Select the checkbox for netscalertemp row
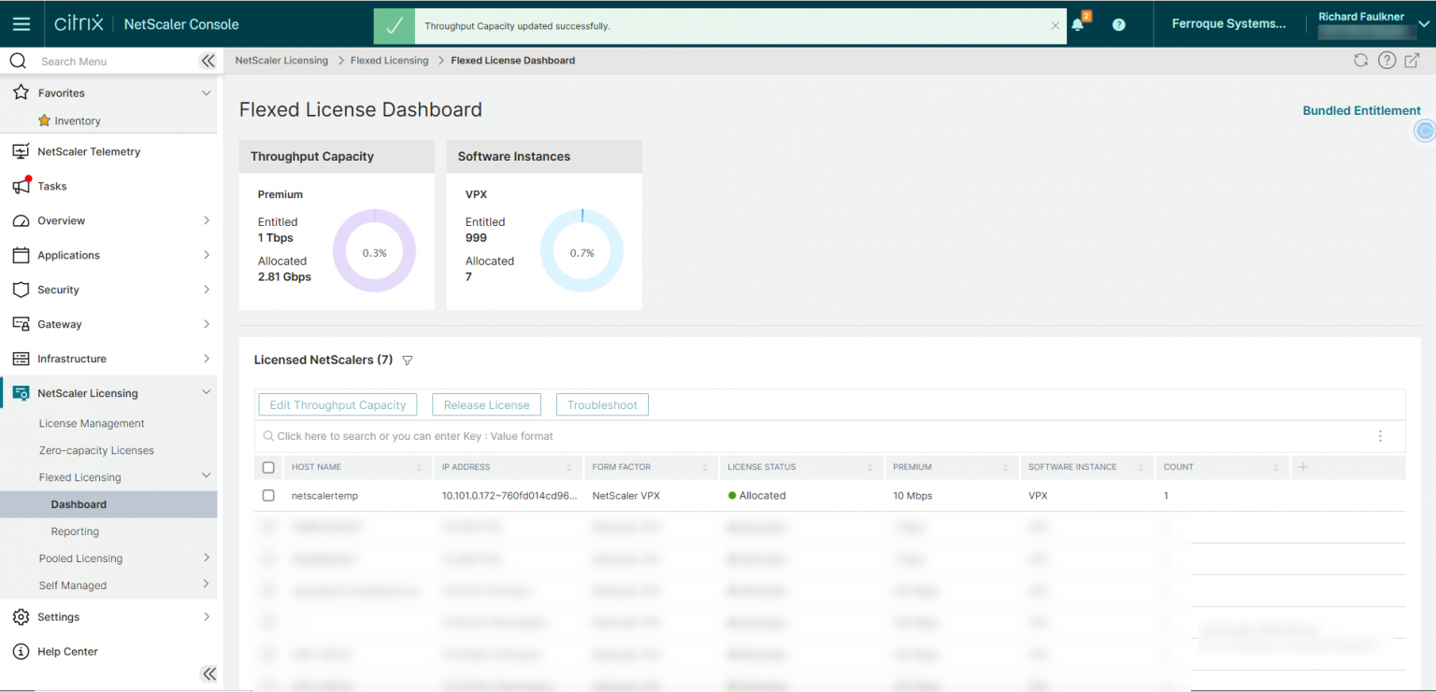1436x692 pixels. pos(268,495)
